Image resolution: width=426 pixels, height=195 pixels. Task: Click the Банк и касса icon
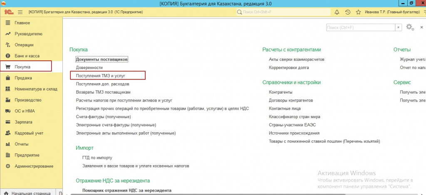pos(8,56)
